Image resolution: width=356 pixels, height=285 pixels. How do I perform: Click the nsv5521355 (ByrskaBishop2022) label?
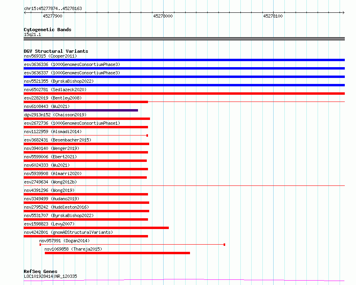point(59,81)
